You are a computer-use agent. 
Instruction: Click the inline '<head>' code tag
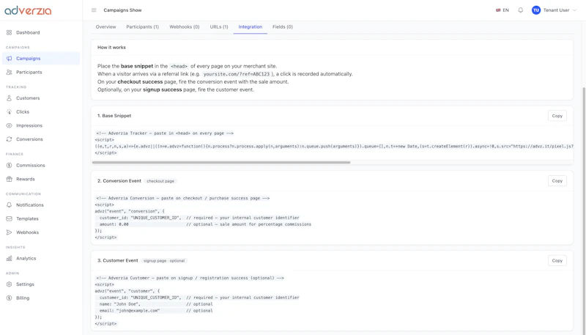(x=179, y=66)
